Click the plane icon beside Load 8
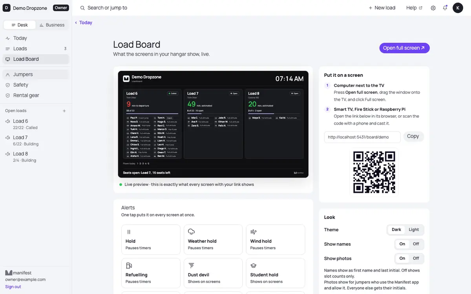471x294 pixels. [7, 154]
